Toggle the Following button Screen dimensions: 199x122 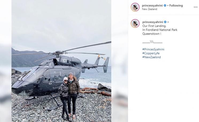[176, 5]
